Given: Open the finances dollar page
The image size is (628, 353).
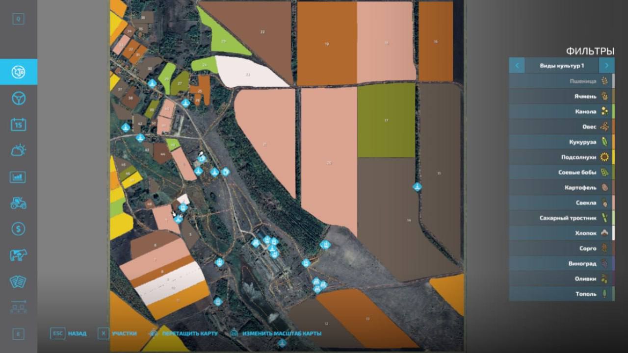Looking at the screenshot, I should click(x=18, y=229).
